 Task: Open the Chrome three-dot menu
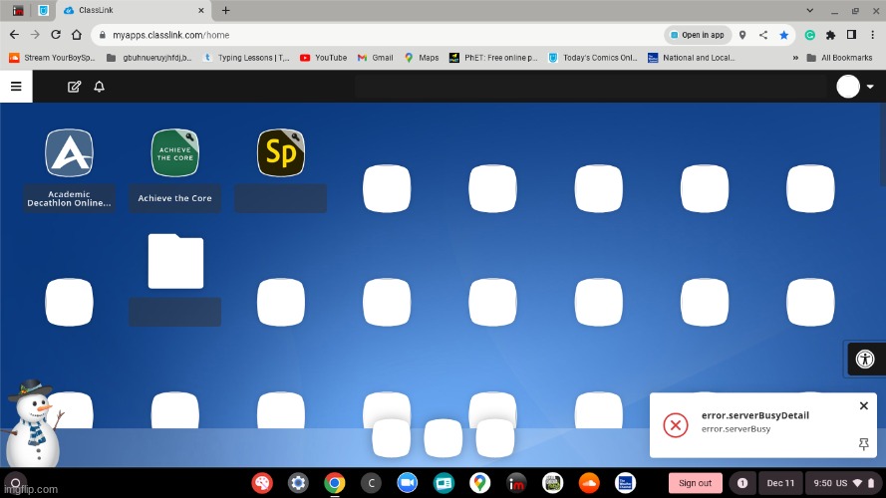[x=872, y=35]
